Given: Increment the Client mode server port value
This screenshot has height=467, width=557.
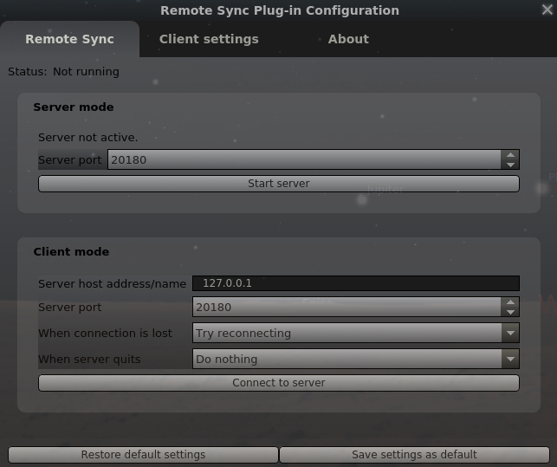Looking at the screenshot, I should [x=510, y=302].
